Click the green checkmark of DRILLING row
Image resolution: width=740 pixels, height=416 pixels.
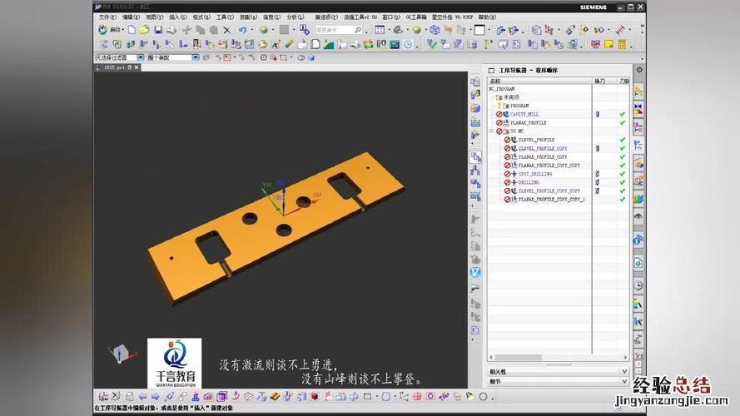(x=622, y=182)
